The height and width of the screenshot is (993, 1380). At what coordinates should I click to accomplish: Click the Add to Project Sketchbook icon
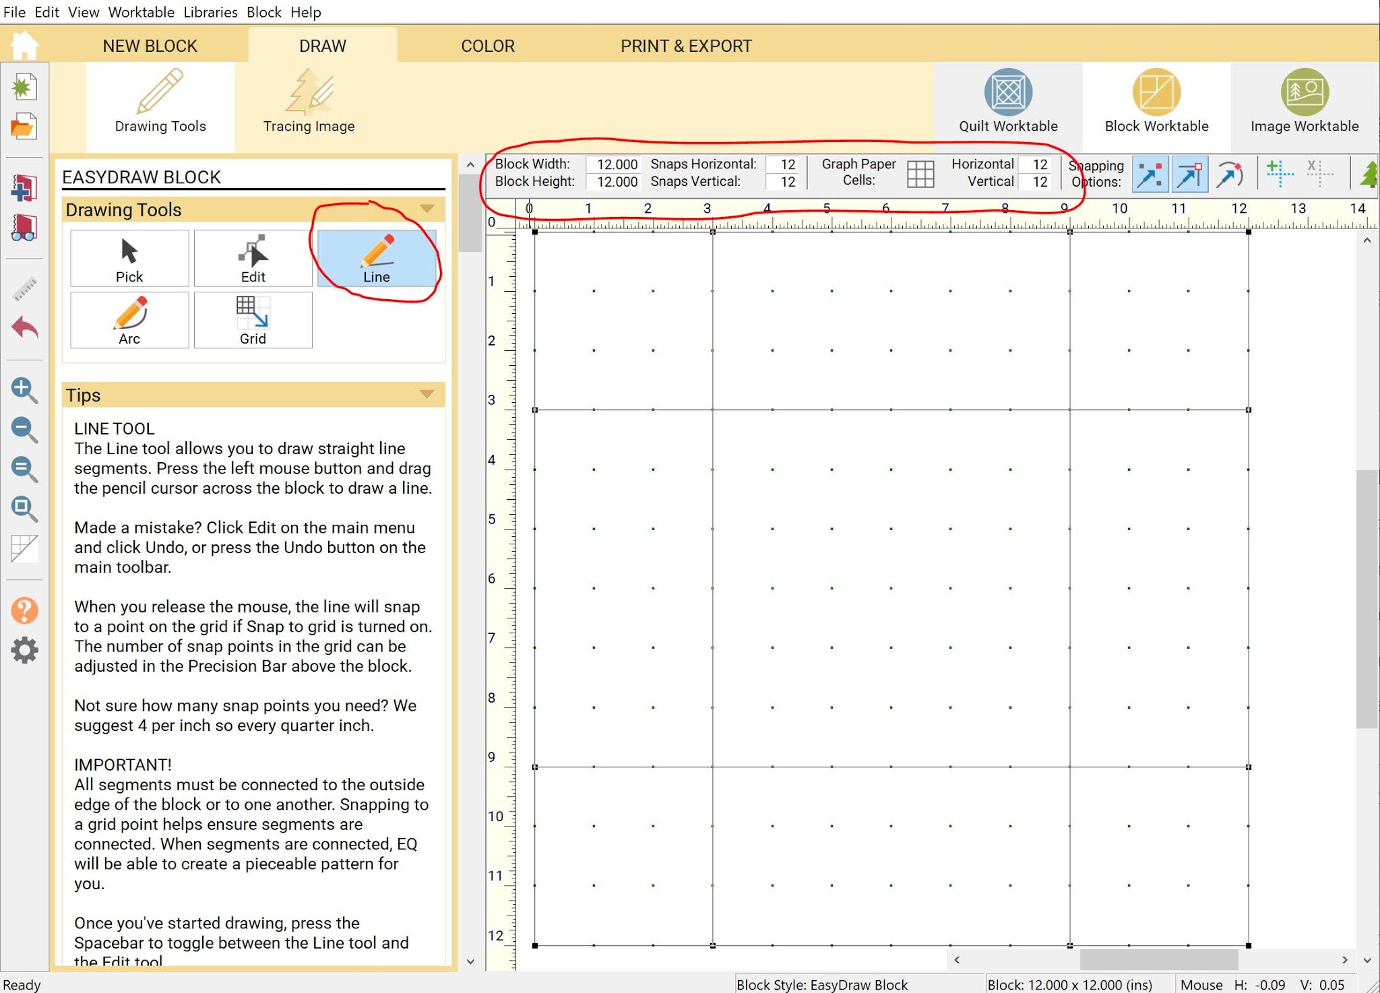pos(24,187)
